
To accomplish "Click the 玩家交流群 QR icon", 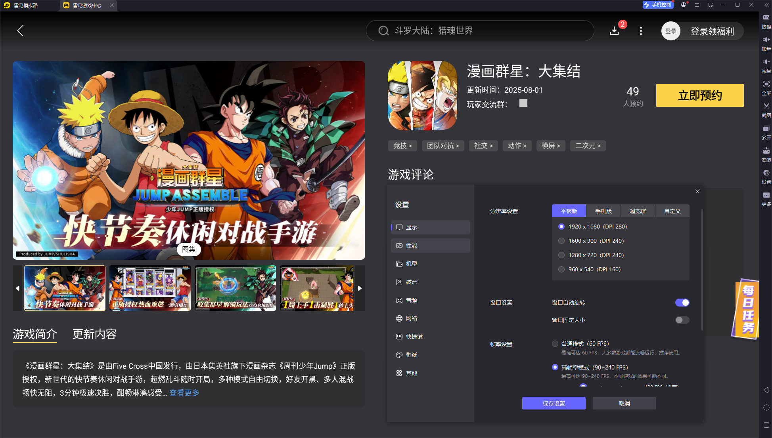I will click(x=523, y=103).
